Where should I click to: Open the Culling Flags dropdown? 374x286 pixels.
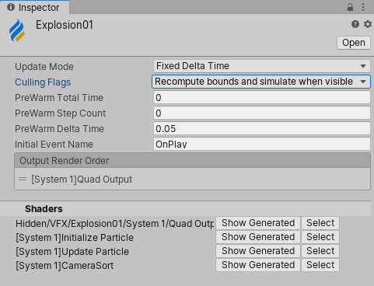click(261, 82)
